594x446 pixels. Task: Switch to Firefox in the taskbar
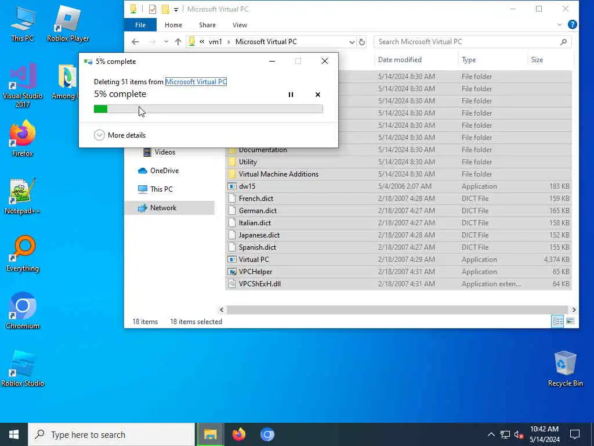[238, 434]
